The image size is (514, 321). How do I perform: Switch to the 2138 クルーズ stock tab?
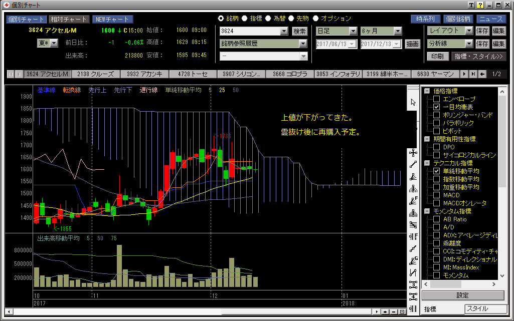tap(96, 74)
